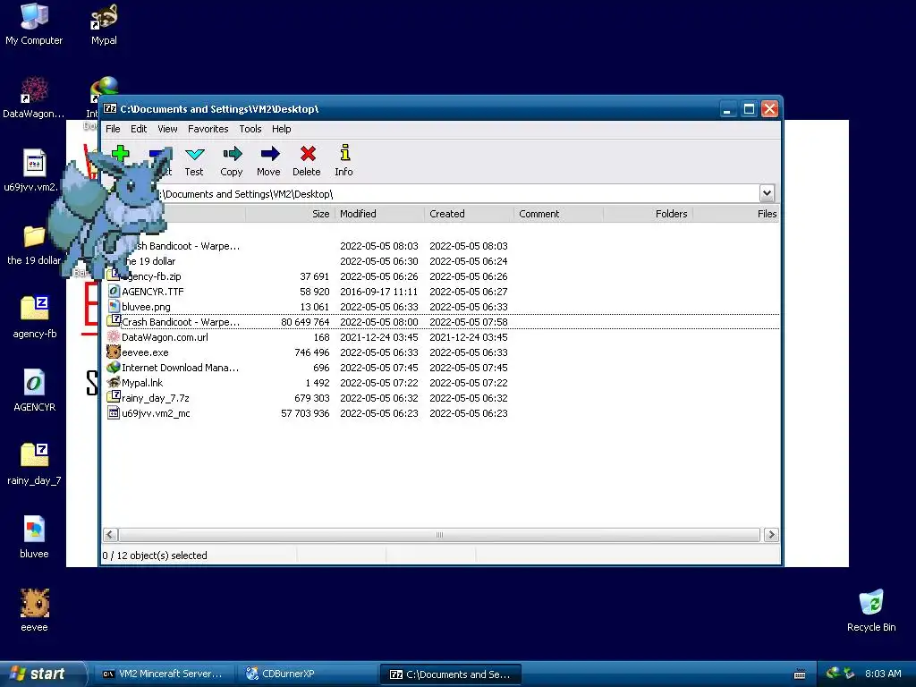Click the taskbar clock showing 8:03 AM
This screenshot has width=916, height=687.
pos(883,674)
